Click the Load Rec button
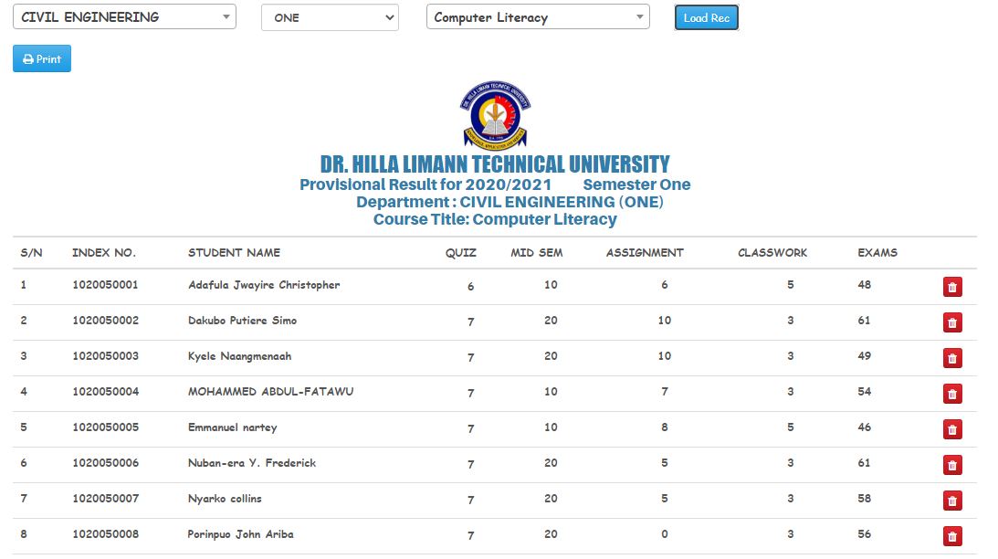998x559 pixels. [x=707, y=18]
